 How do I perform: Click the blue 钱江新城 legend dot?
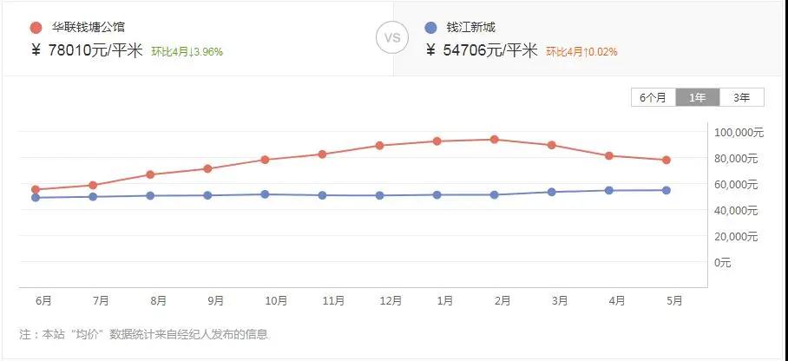coord(431,28)
